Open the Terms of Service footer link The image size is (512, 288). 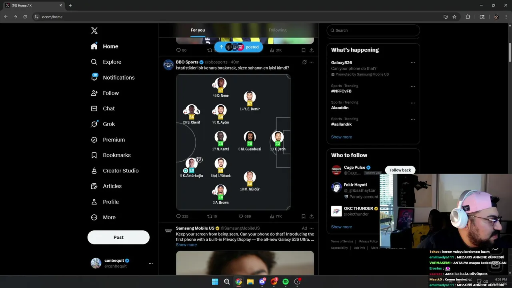342,242
